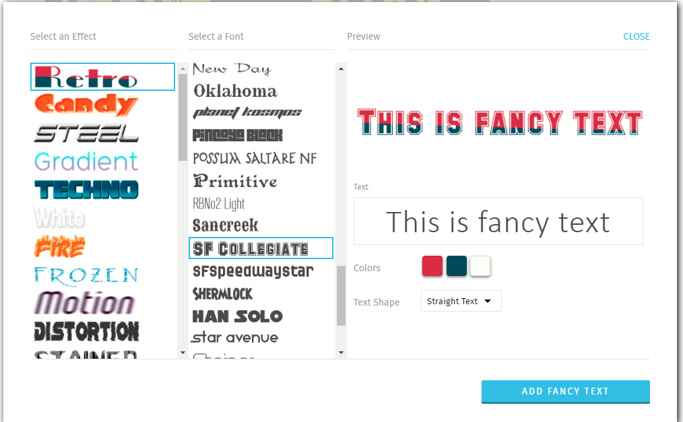This screenshot has width=683, height=422.
Task: Pick the Sancreek font
Action: pyautogui.click(x=226, y=225)
